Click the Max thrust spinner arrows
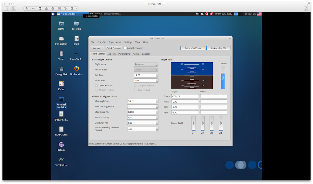The width and height of the screenshot is (313, 184). coord(157,112)
